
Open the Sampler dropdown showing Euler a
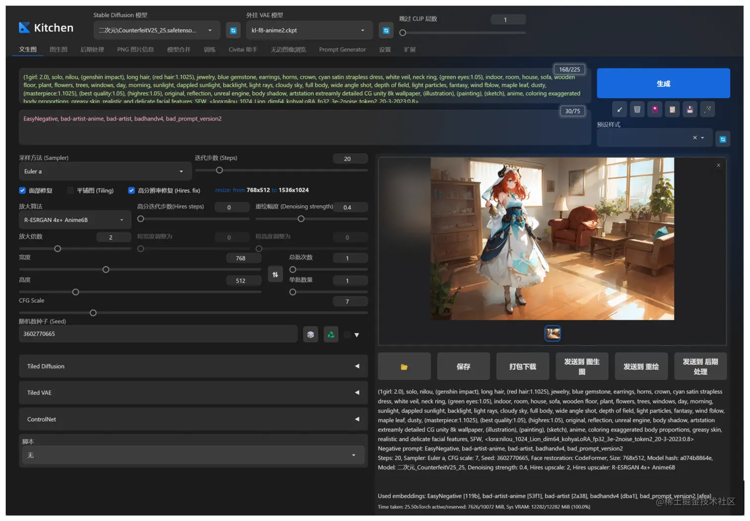coord(105,172)
